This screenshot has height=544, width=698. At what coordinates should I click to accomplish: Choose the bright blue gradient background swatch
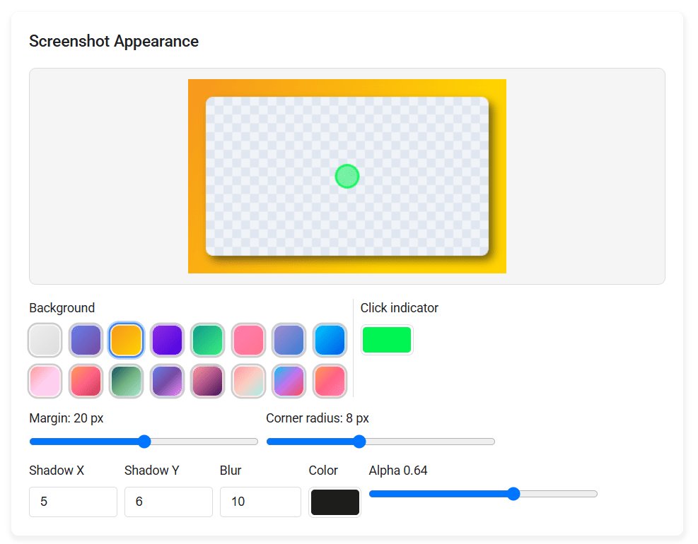coord(330,341)
